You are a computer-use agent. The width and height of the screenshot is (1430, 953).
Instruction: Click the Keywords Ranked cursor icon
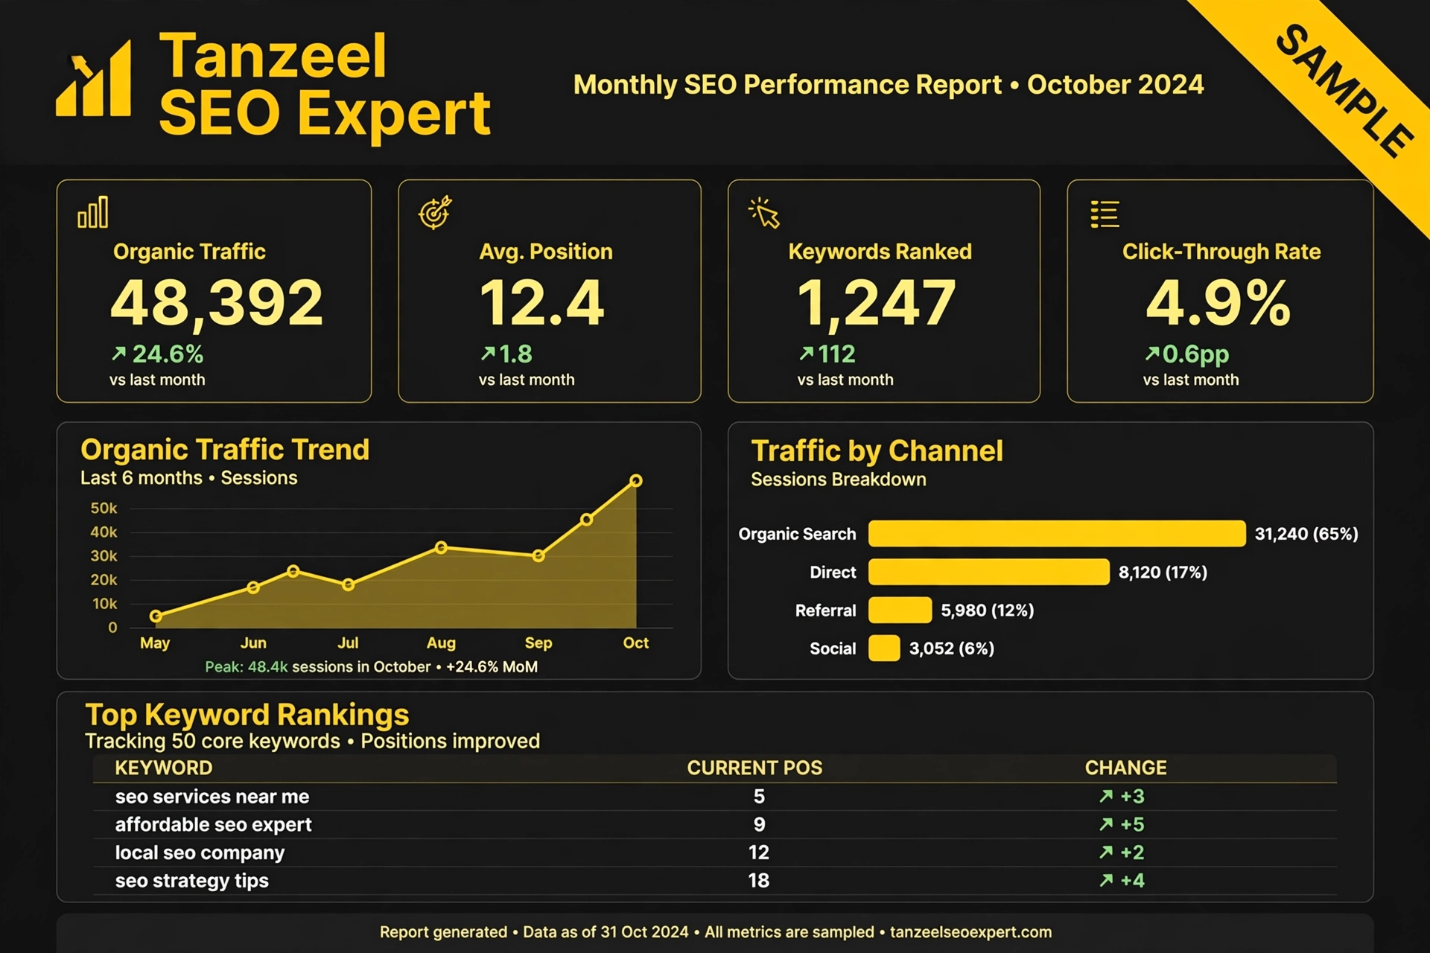764,212
